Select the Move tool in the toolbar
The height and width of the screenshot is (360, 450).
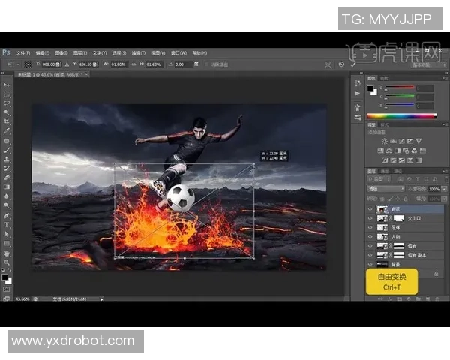click(7, 85)
